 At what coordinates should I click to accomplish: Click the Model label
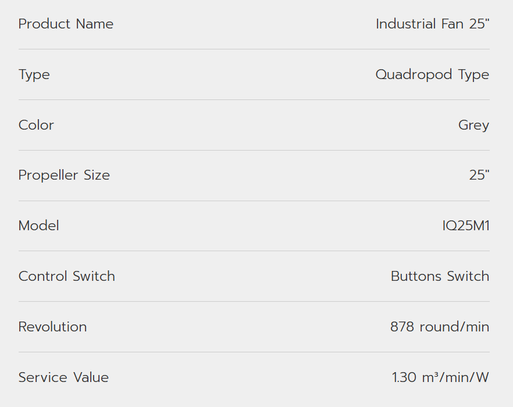coord(38,226)
